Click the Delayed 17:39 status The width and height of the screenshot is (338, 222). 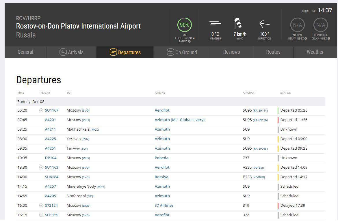293,206
